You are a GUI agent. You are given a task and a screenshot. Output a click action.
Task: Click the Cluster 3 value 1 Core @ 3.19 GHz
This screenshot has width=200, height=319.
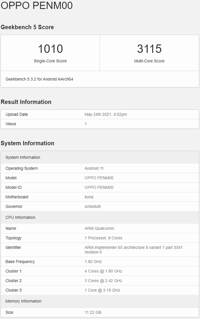point(102,290)
